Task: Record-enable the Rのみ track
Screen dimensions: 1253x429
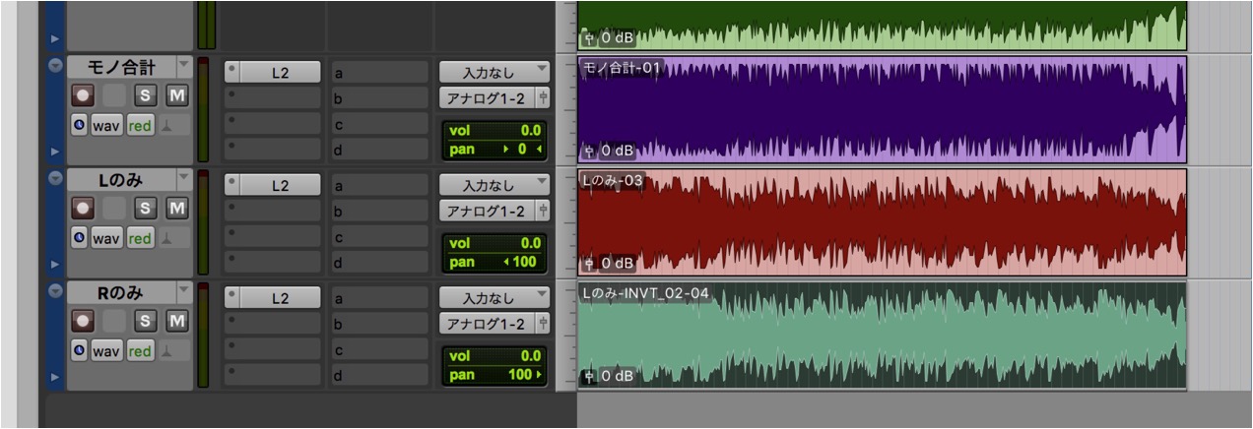Action: (83, 322)
